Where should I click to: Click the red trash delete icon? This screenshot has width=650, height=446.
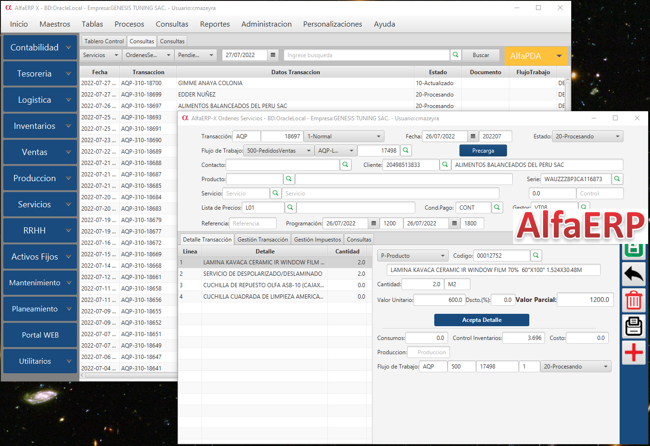pyautogui.click(x=633, y=301)
